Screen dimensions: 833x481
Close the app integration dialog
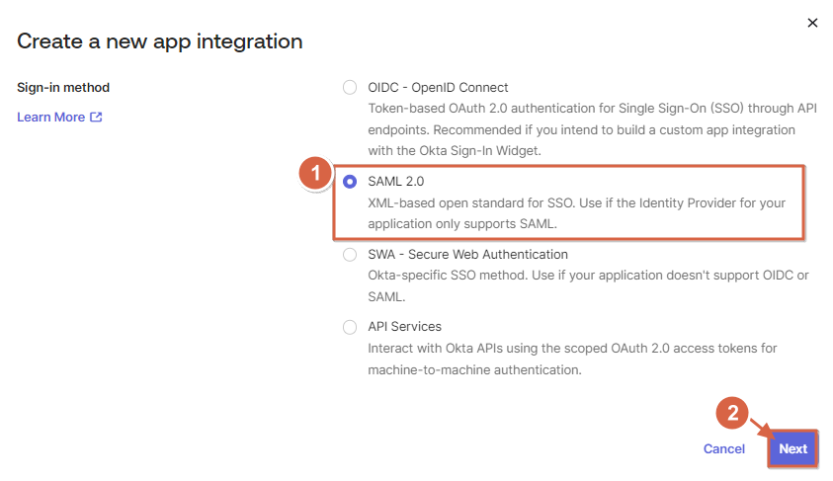[x=812, y=23]
